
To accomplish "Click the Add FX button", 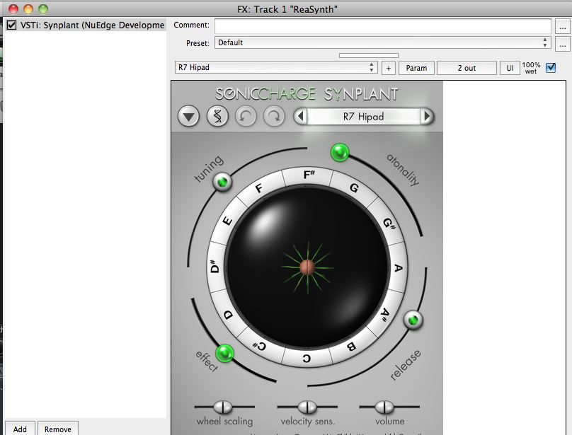I will (20, 429).
